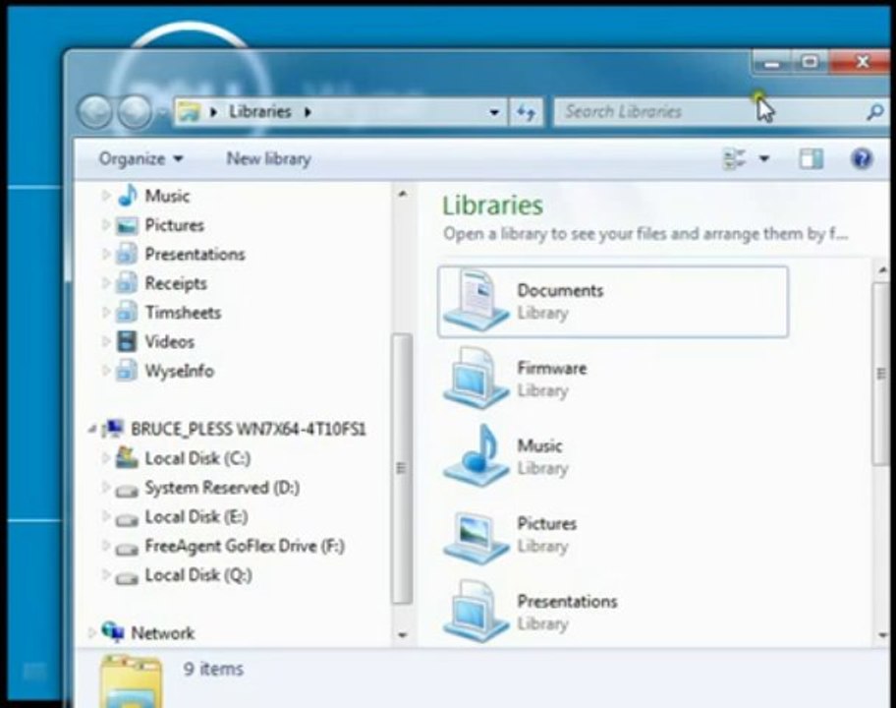Expand the Network node in tree
Image resolution: width=896 pixels, height=708 pixels.
(92, 632)
